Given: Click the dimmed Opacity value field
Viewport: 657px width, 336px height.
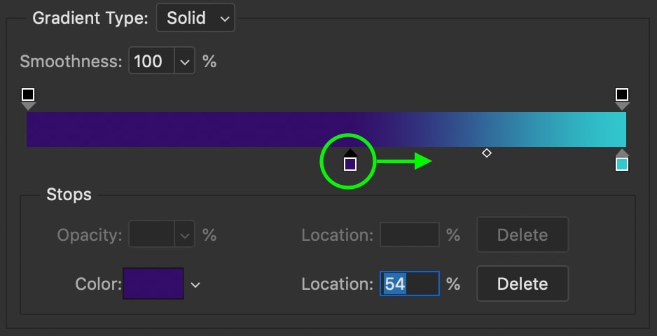Looking at the screenshot, I should 151,234.
